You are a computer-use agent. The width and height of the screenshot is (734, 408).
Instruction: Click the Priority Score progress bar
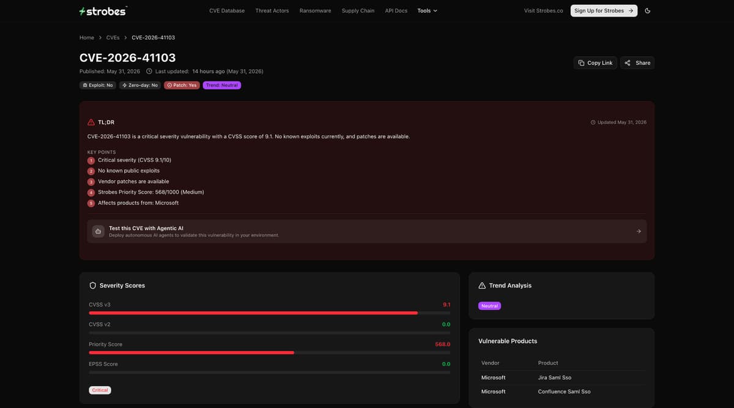click(x=269, y=352)
